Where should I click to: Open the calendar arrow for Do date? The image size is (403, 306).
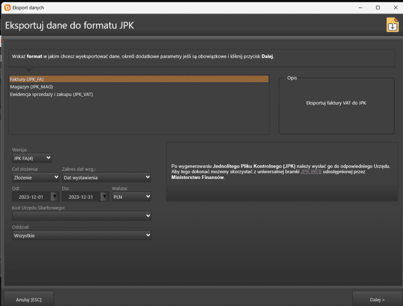pyautogui.click(x=104, y=197)
